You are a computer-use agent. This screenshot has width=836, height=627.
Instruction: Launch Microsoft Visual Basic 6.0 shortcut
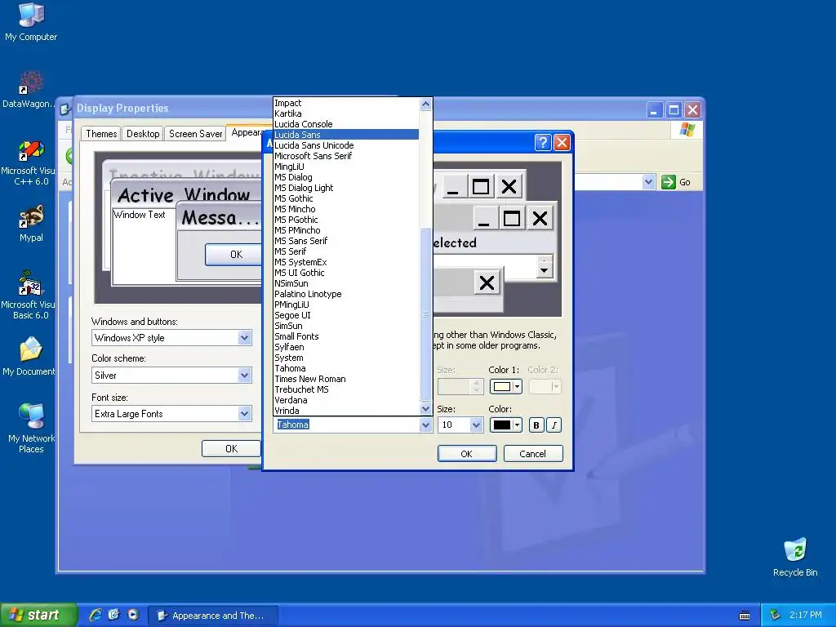29,295
